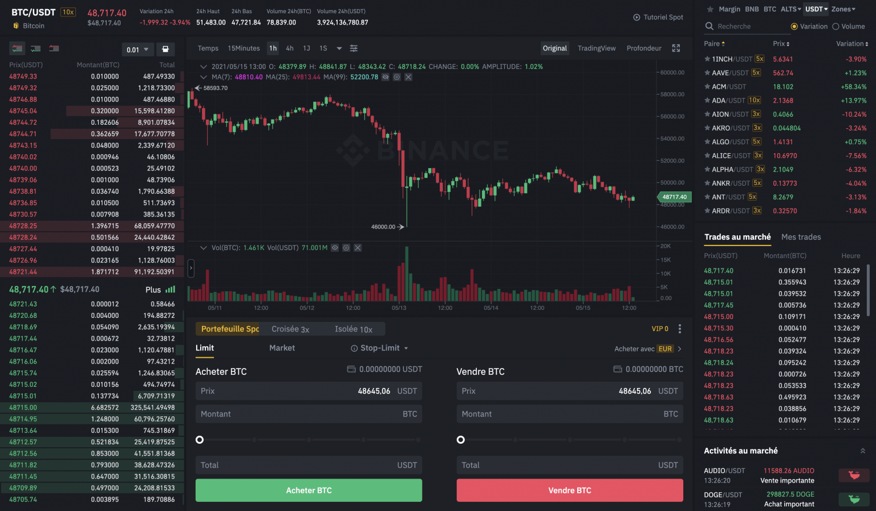Expand chart side panel arrow handle
876x511 pixels.
[x=191, y=268]
